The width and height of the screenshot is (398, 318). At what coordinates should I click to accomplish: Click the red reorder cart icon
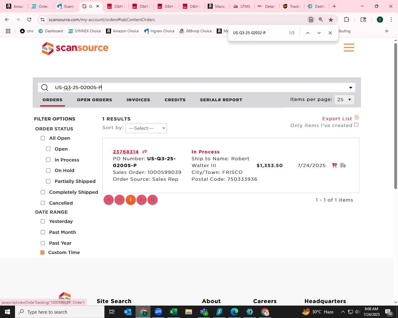pyautogui.click(x=334, y=165)
